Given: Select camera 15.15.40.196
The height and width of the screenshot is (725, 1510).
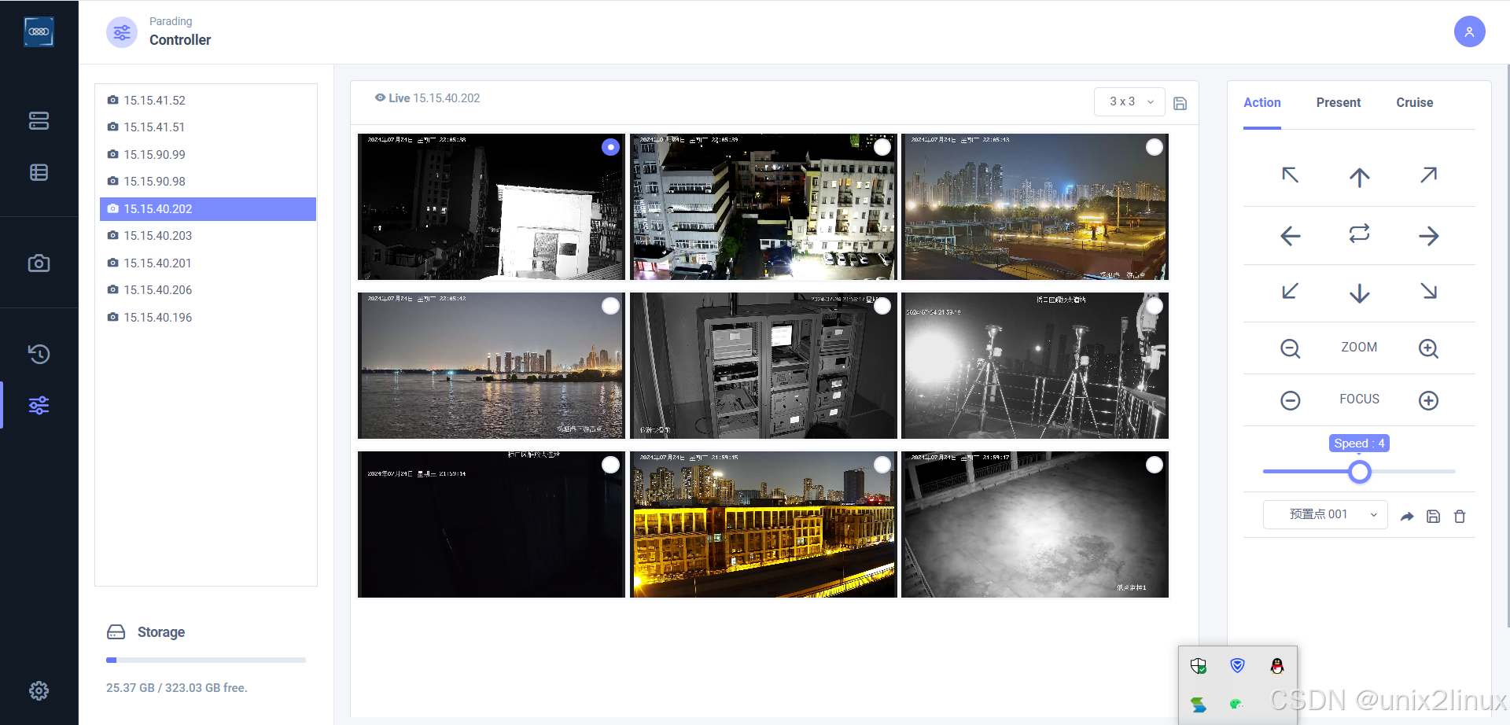Looking at the screenshot, I should pyautogui.click(x=208, y=317).
